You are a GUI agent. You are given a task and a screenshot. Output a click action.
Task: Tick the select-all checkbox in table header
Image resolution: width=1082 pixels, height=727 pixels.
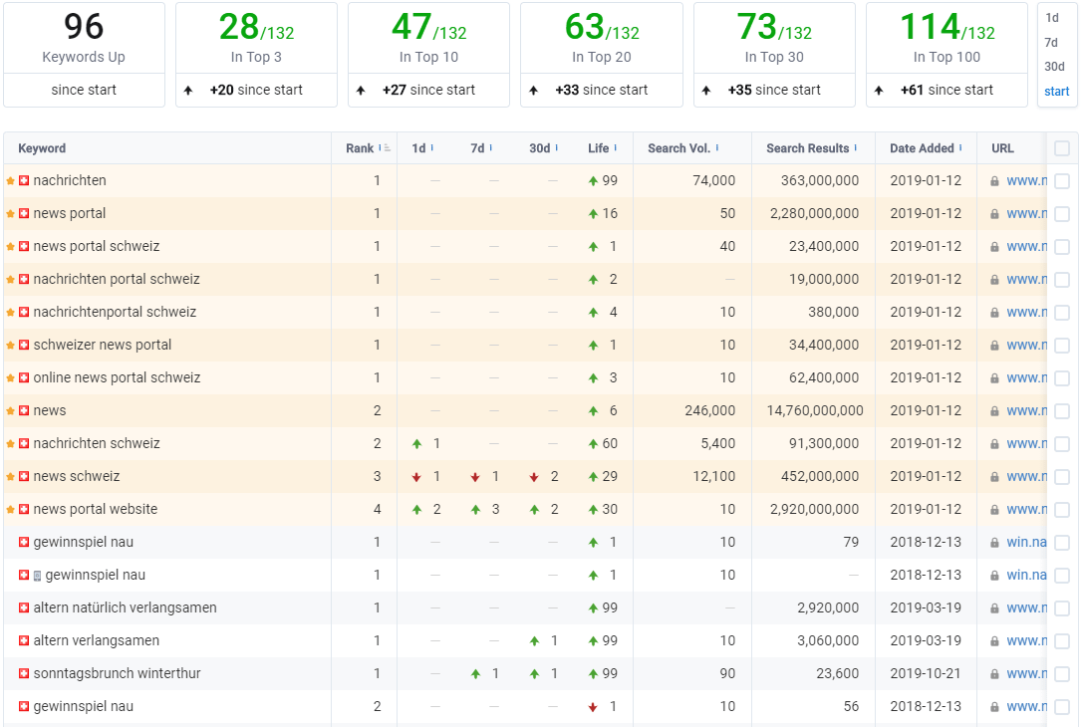(1063, 148)
